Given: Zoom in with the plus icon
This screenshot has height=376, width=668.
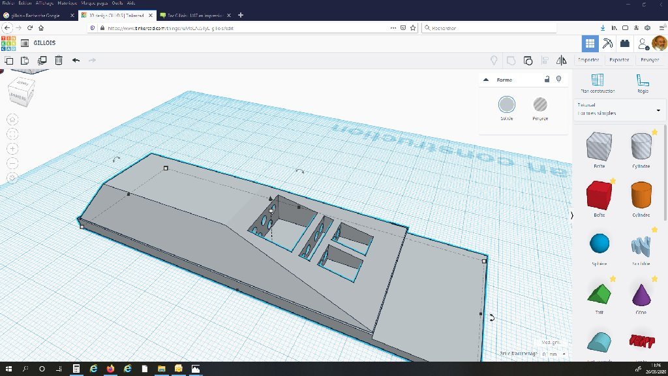Looking at the screenshot, I should 12,149.
